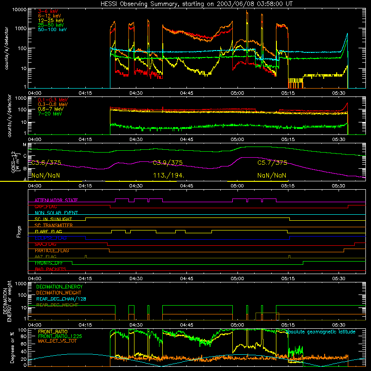Select the ECLIPSE_FLAG label

pyautogui.click(x=51, y=238)
